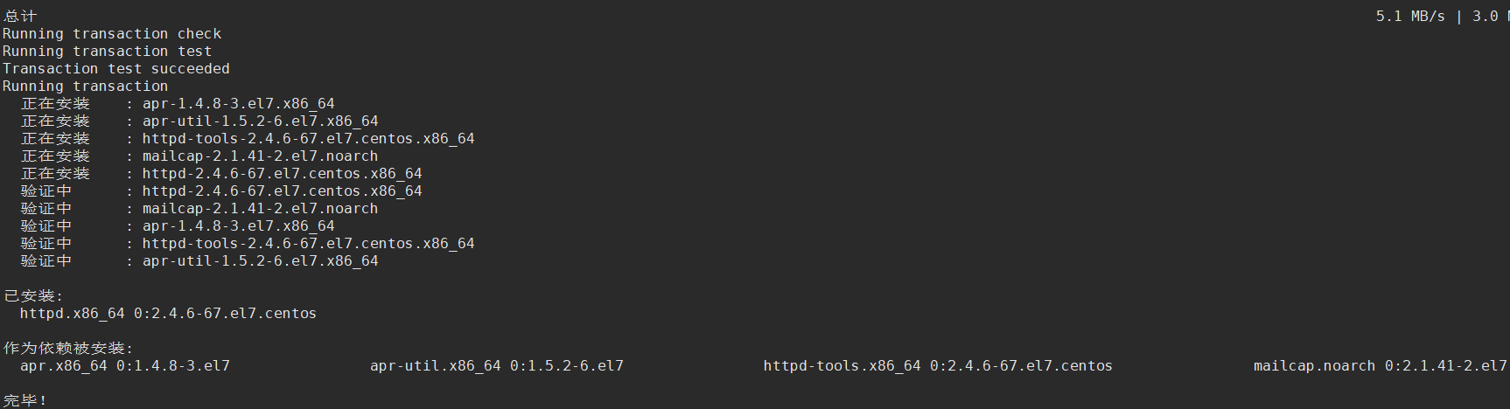This screenshot has width=1510, height=409.
Task: Click the "完毕!" completion text
Action: point(24,400)
